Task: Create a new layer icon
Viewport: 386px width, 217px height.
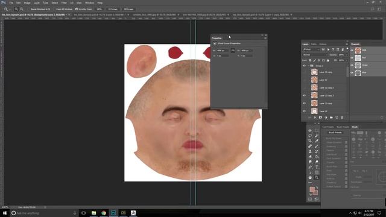Action: 337,118
